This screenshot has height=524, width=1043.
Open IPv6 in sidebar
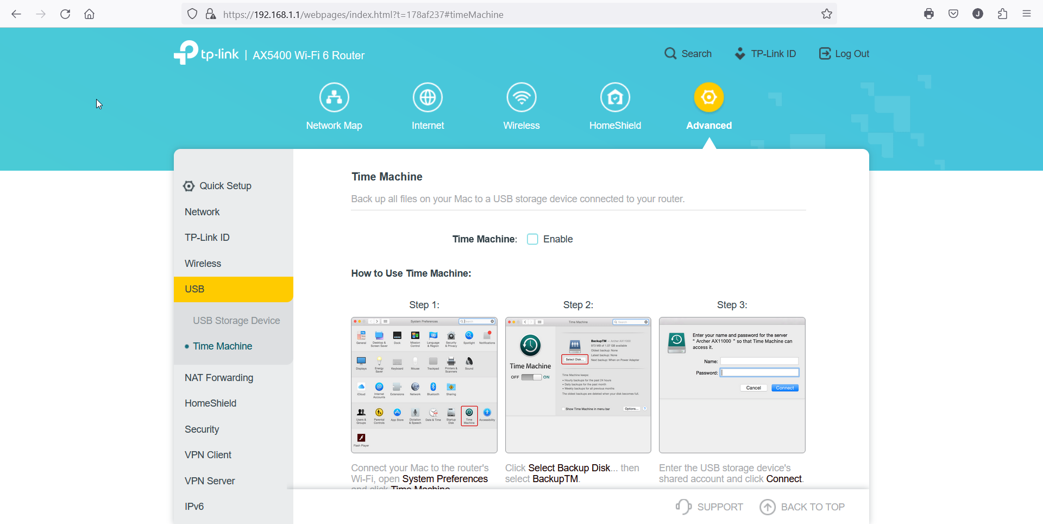coord(234,507)
